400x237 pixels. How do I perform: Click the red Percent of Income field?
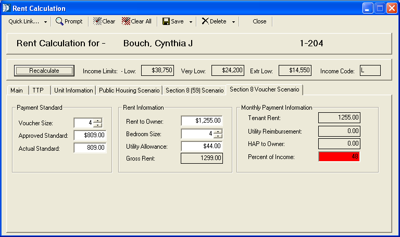click(x=339, y=156)
